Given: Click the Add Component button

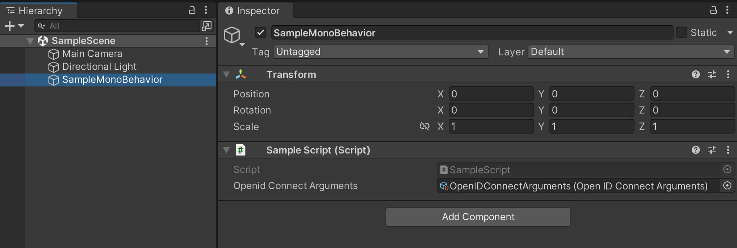Looking at the screenshot, I should coord(478,217).
